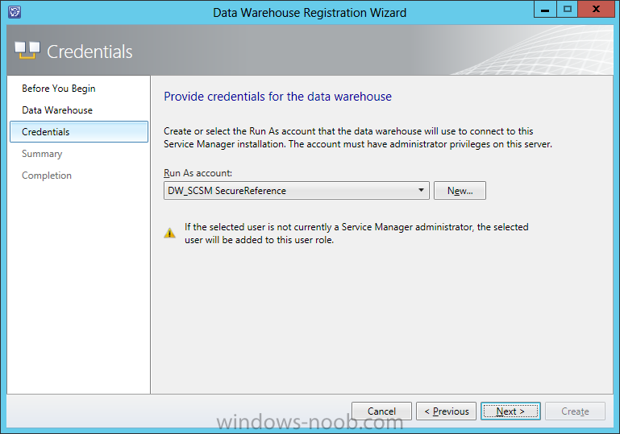Screen dimensions: 620x434
Task: Click the Run As account label
Action: pyautogui.click(x=198, y=173)
